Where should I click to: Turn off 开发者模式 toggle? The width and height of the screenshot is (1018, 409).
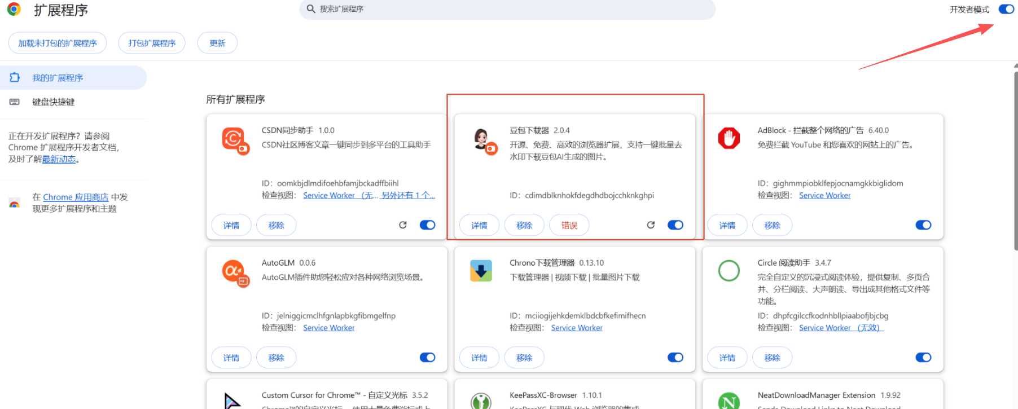(1006, 9)
